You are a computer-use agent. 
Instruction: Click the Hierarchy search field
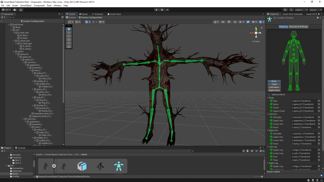[35, 17]
